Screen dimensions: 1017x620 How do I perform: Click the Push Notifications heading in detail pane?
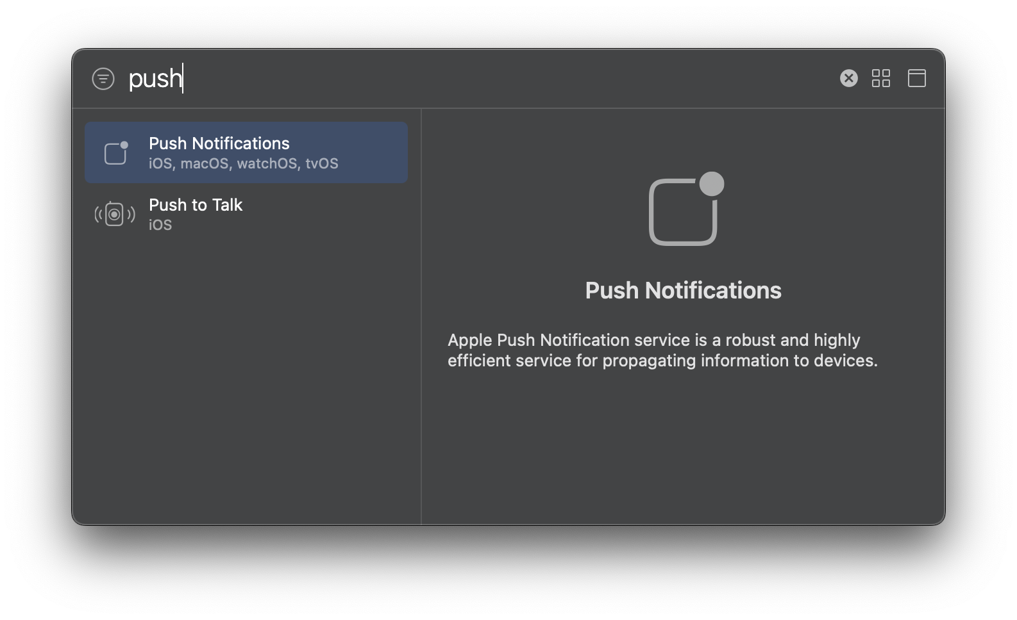click(x=683, y=290)
